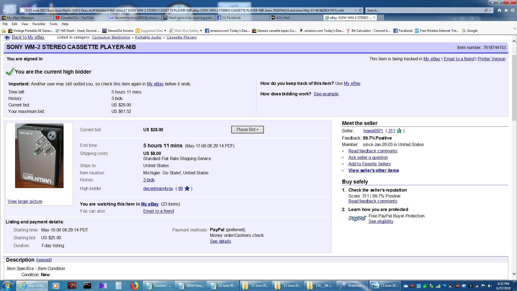The height and width of the screenshot is (291, 517).
Task: Focus the Search box in the browser
Action: click(424, 10)
